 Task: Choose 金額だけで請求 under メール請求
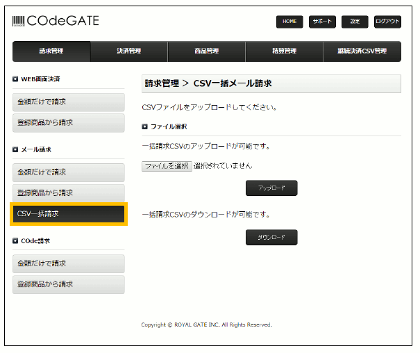coord(68,172)
